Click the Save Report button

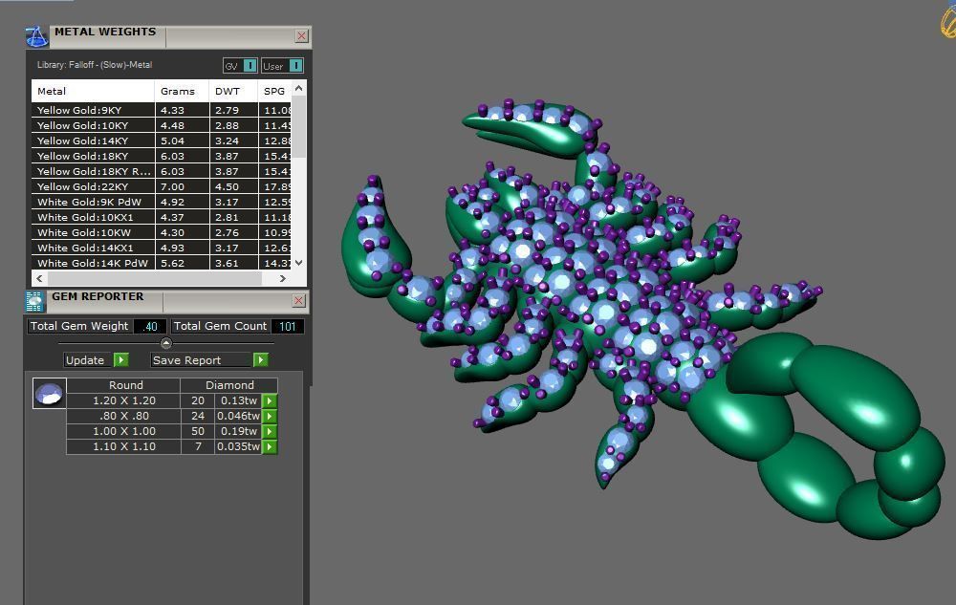pos(201,360)
